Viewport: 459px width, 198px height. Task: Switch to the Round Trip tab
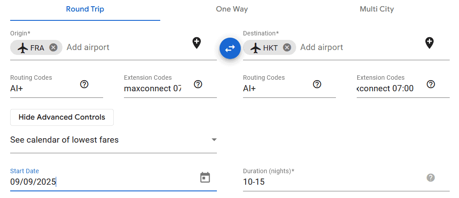click(85, 9)
